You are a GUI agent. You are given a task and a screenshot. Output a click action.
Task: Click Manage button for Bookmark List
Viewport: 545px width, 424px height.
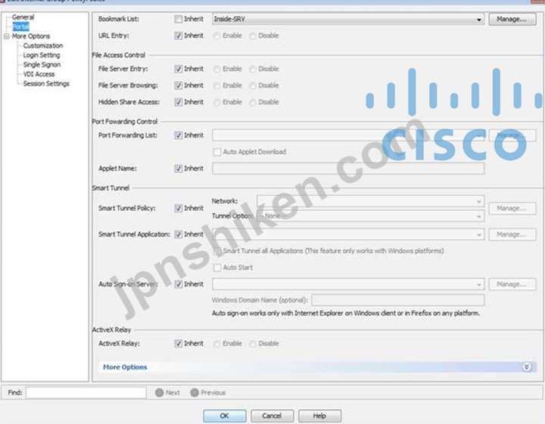tap(512, 20)
